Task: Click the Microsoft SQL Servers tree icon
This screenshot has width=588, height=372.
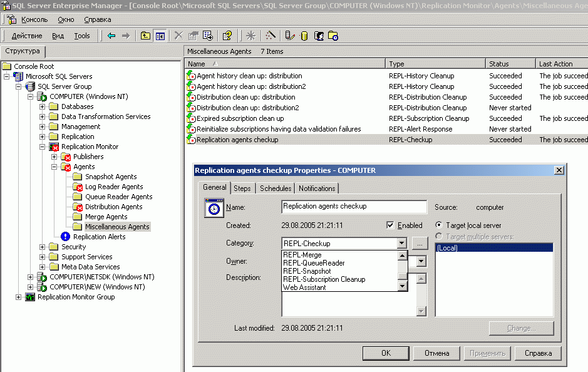Action: point(18,76)
